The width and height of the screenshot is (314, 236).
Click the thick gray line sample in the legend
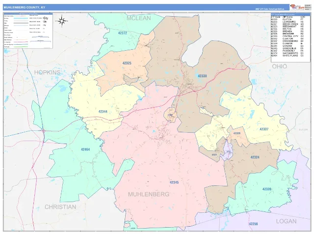tap(21, 23)
